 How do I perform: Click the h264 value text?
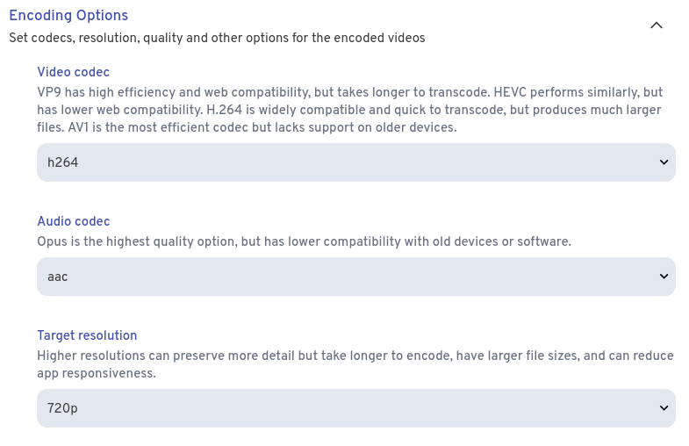coord(63,162)
